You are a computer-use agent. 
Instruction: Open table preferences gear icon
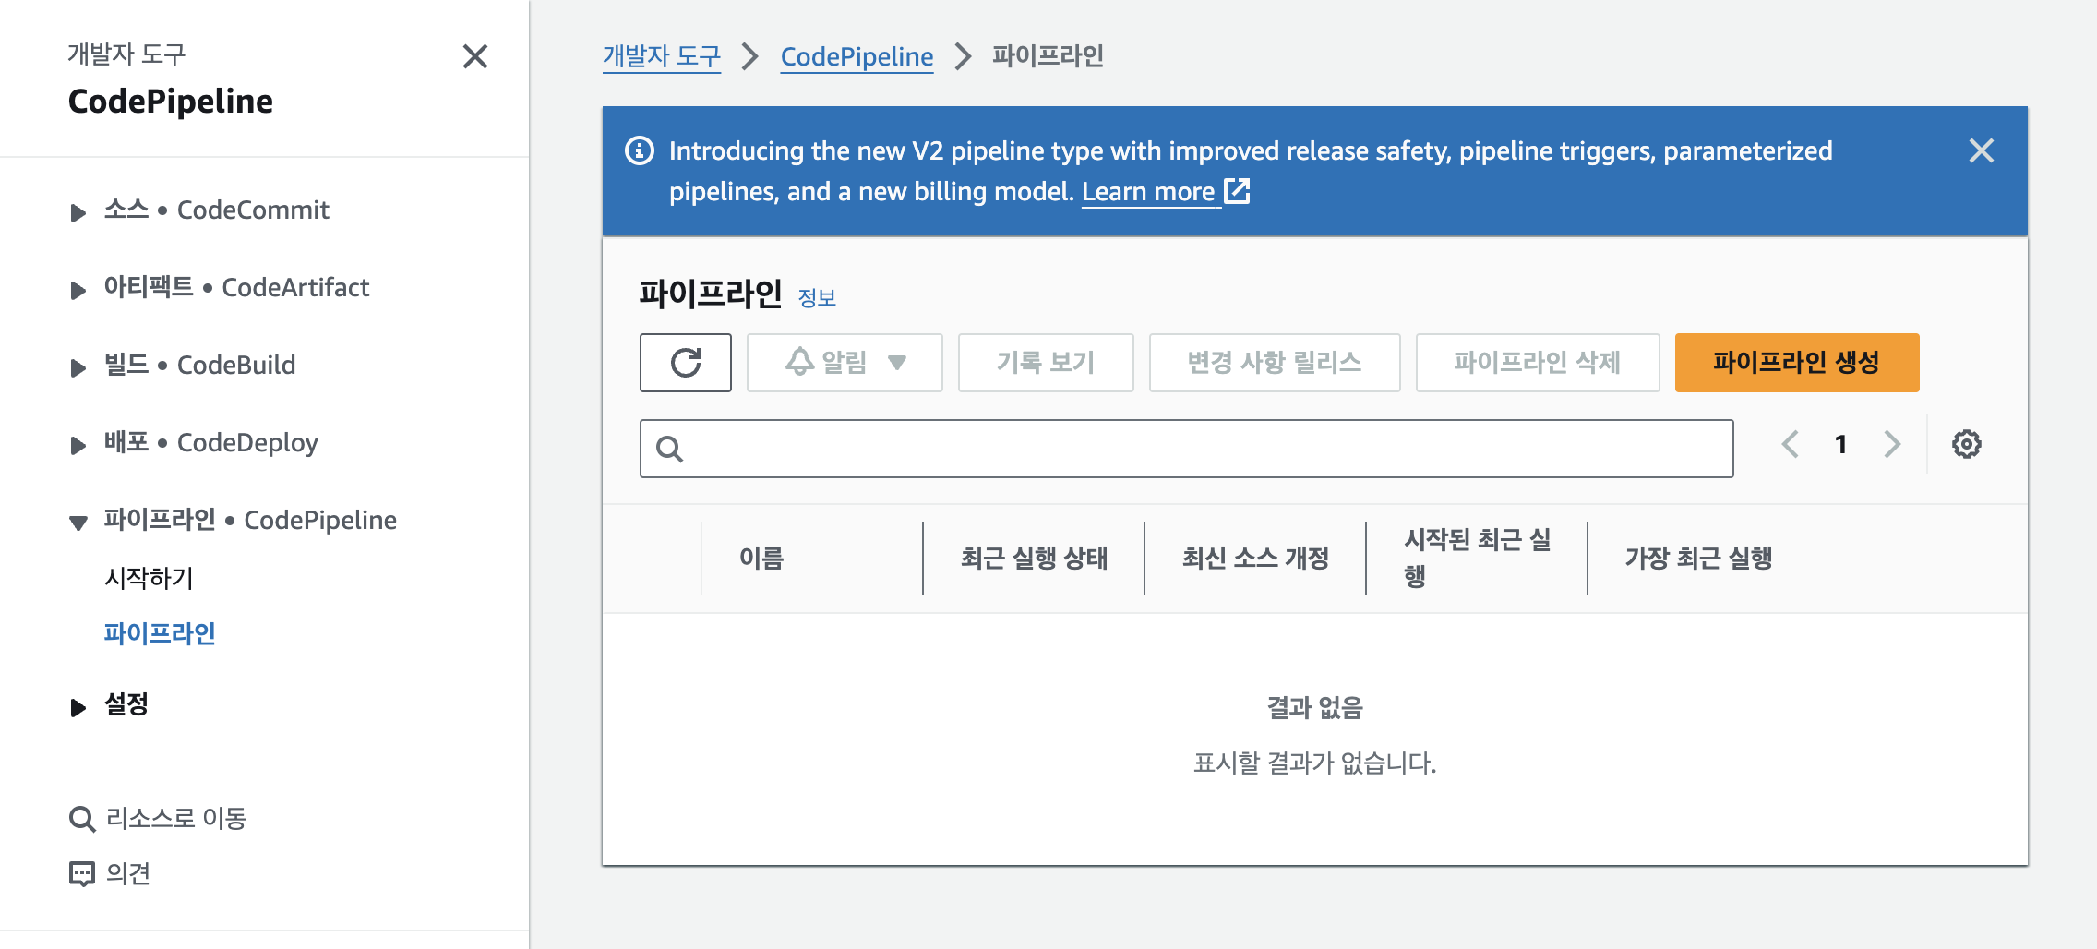tap(1966, 444)
